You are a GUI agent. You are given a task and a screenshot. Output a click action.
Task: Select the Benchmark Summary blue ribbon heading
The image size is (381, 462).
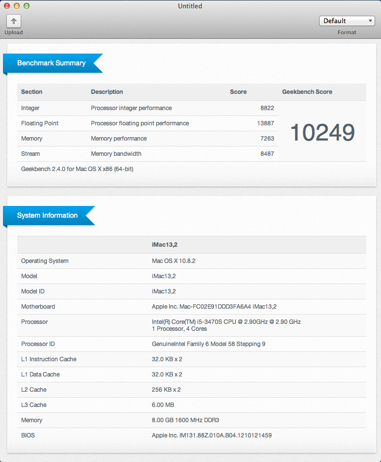coord(52,63)
